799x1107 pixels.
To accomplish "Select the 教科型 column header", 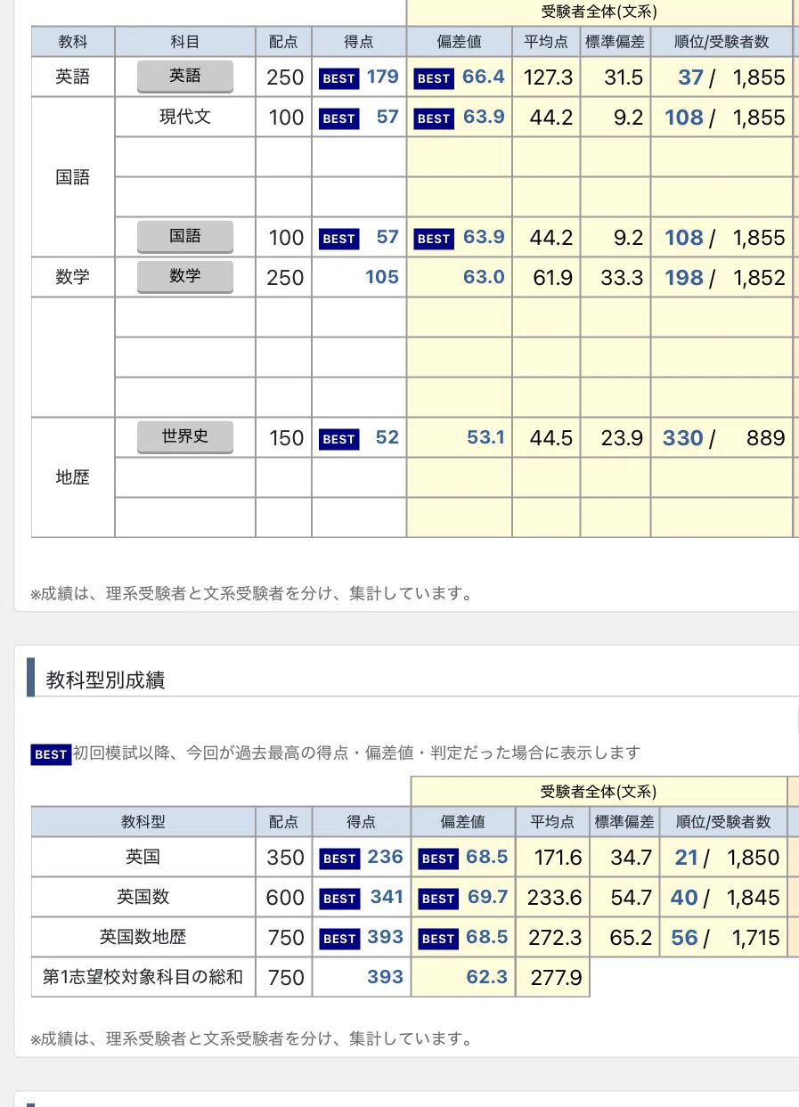I will pos(143,821).
